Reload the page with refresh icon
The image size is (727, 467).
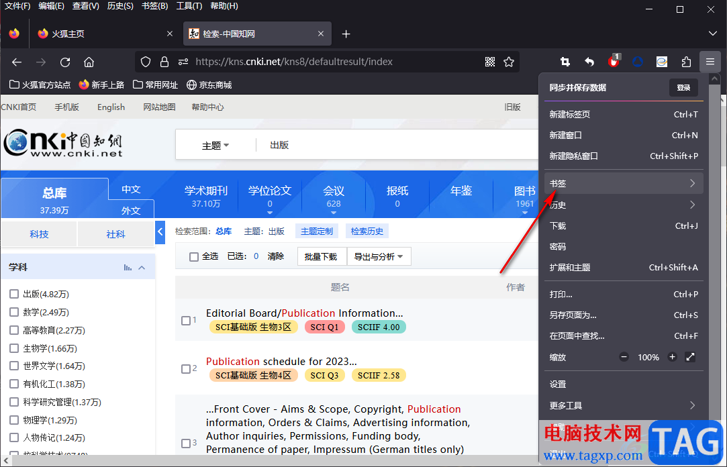point(65,62)
